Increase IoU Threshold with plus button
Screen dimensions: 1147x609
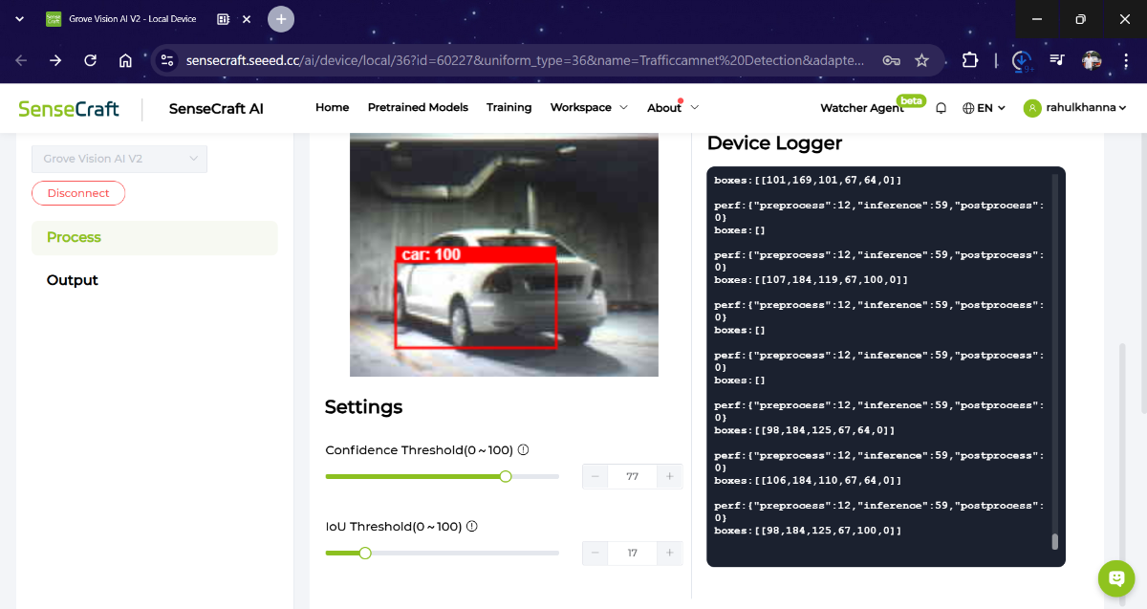coord(670,553)
